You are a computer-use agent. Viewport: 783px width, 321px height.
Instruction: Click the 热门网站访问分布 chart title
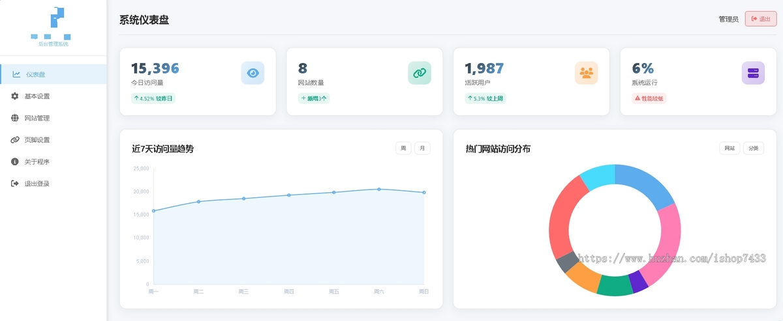tap(498, 149)
